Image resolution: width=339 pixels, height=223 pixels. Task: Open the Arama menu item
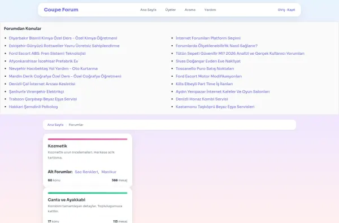[190, 10]
